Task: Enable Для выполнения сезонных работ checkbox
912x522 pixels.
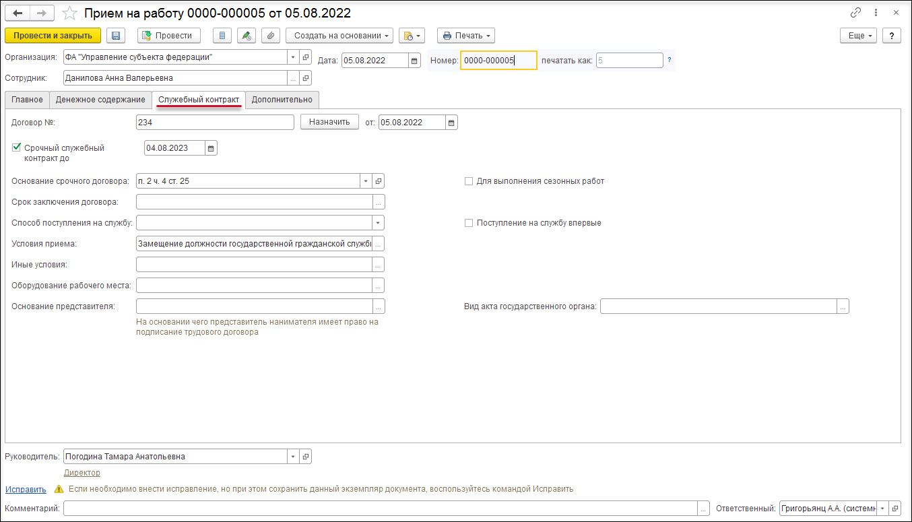Action: (469, 181)
